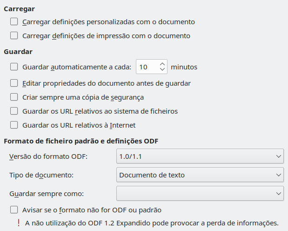Click the 'Tipo de documento' label

click(41, 175)
